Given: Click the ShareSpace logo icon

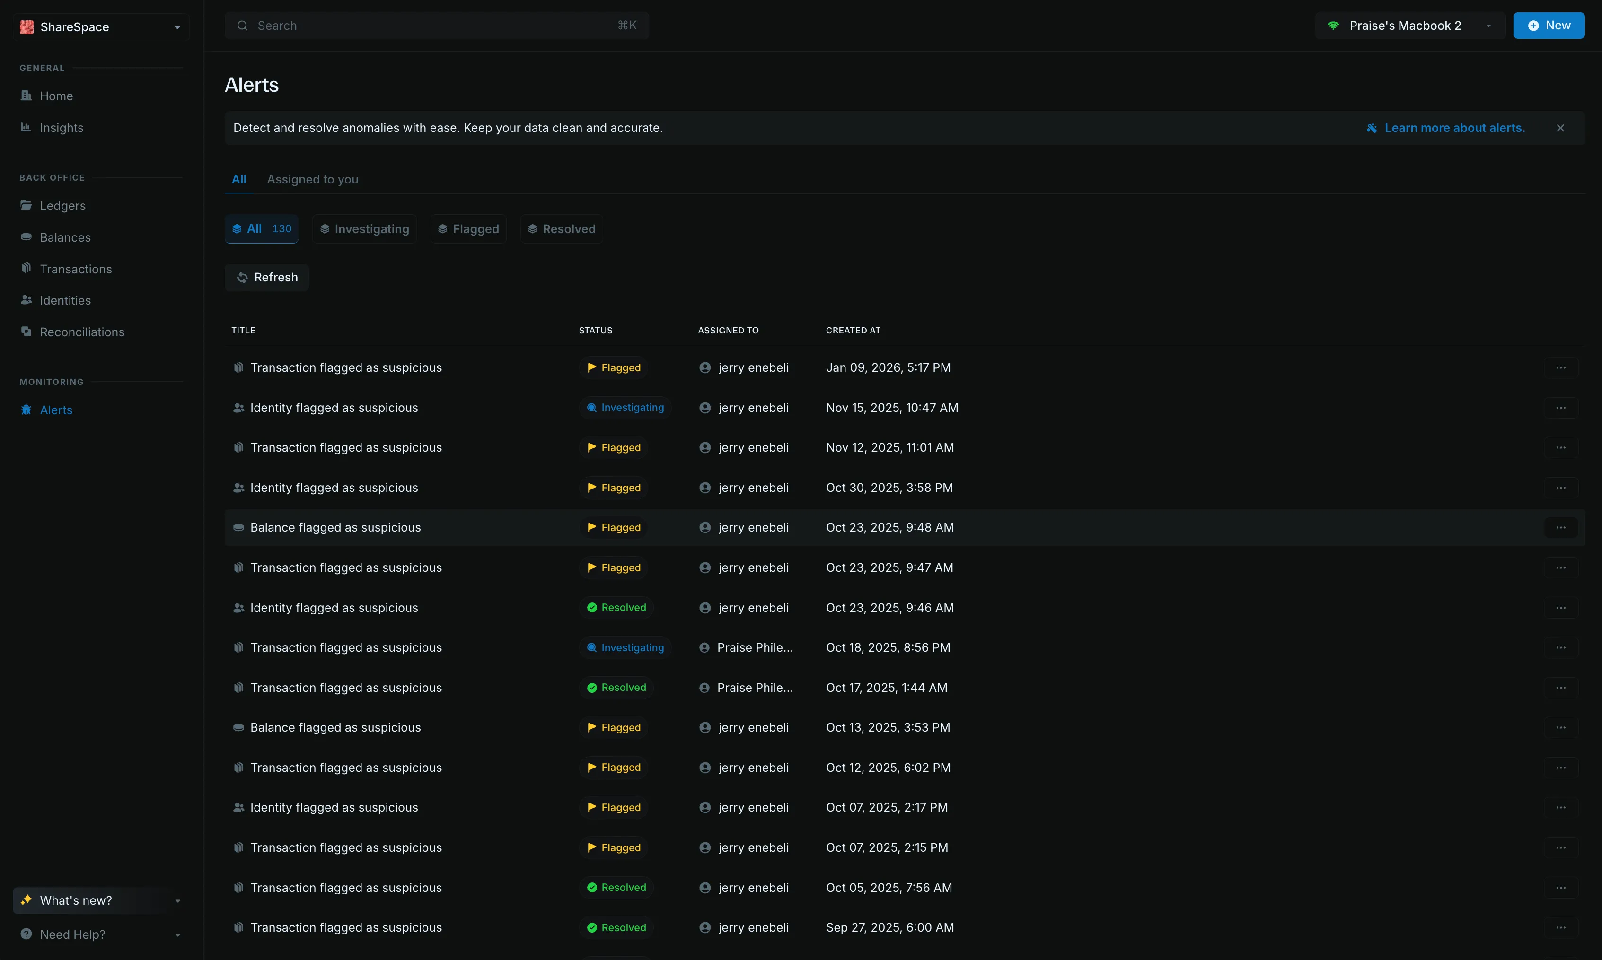Looking at the screenshot, I should click(x=26, y=27).
